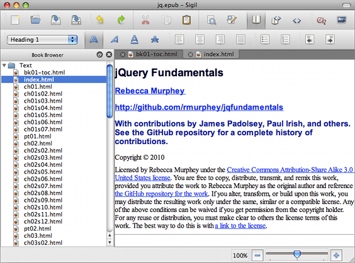This screenshot has height=263, width=355.
Task: Click the Paste clipboard icon
Action: 186,20
